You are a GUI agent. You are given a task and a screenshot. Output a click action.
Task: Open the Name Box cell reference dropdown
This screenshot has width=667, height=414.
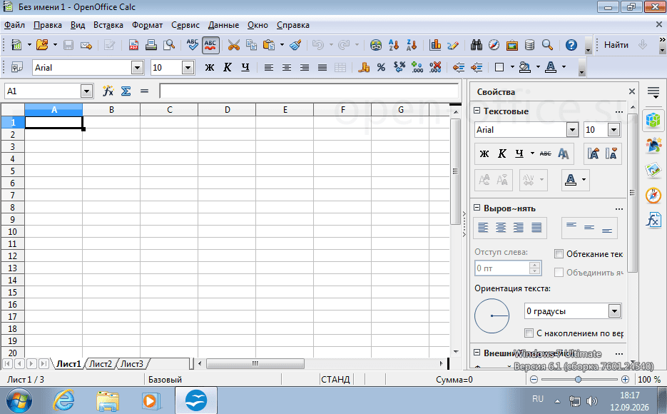click(86, 91)
